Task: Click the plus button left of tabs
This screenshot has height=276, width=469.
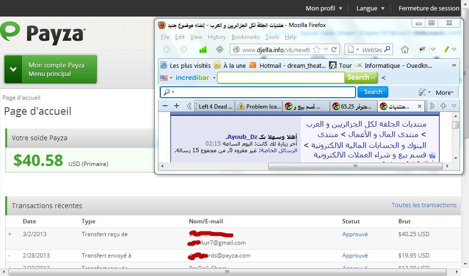Action: click(177, 106)
